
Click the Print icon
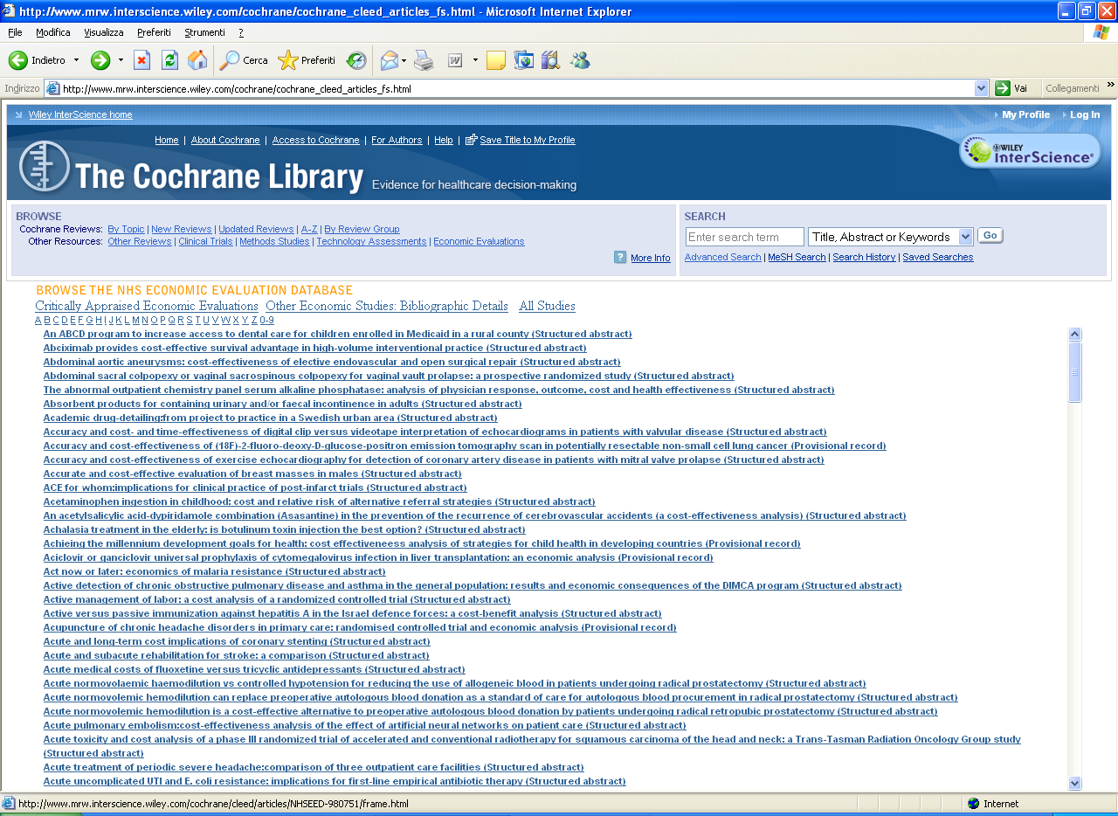424,60
